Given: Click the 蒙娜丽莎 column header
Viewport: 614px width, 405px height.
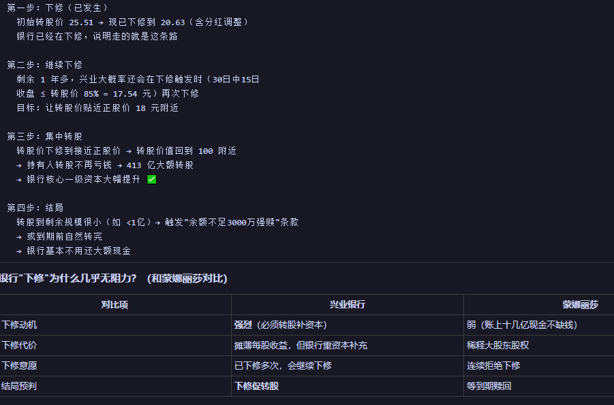Looking at the screenshot, I should (x=580, y=304).
